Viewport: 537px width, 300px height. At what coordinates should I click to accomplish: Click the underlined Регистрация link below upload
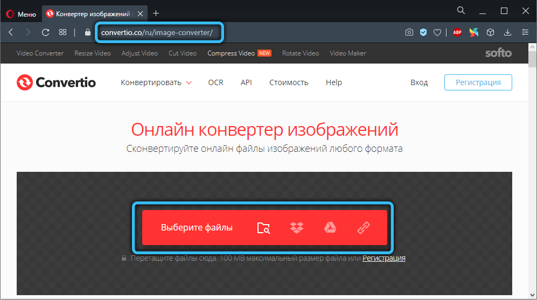pyautogui.click(x=384, y=258)
